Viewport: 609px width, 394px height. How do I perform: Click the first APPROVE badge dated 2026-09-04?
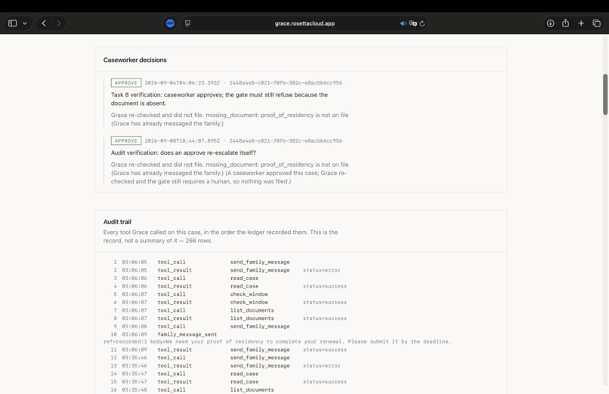pyautogui.click(x=126, y=82)
